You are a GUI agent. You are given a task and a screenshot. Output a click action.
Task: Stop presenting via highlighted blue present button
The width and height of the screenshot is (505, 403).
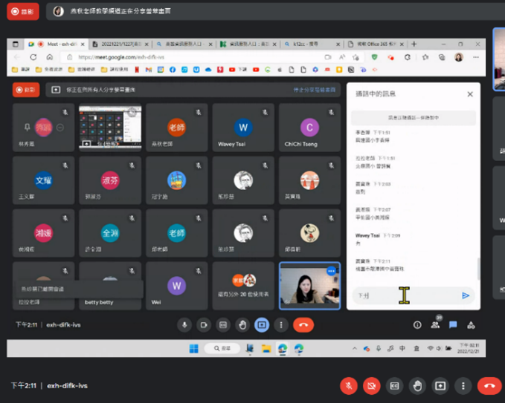tap(262, 325)
